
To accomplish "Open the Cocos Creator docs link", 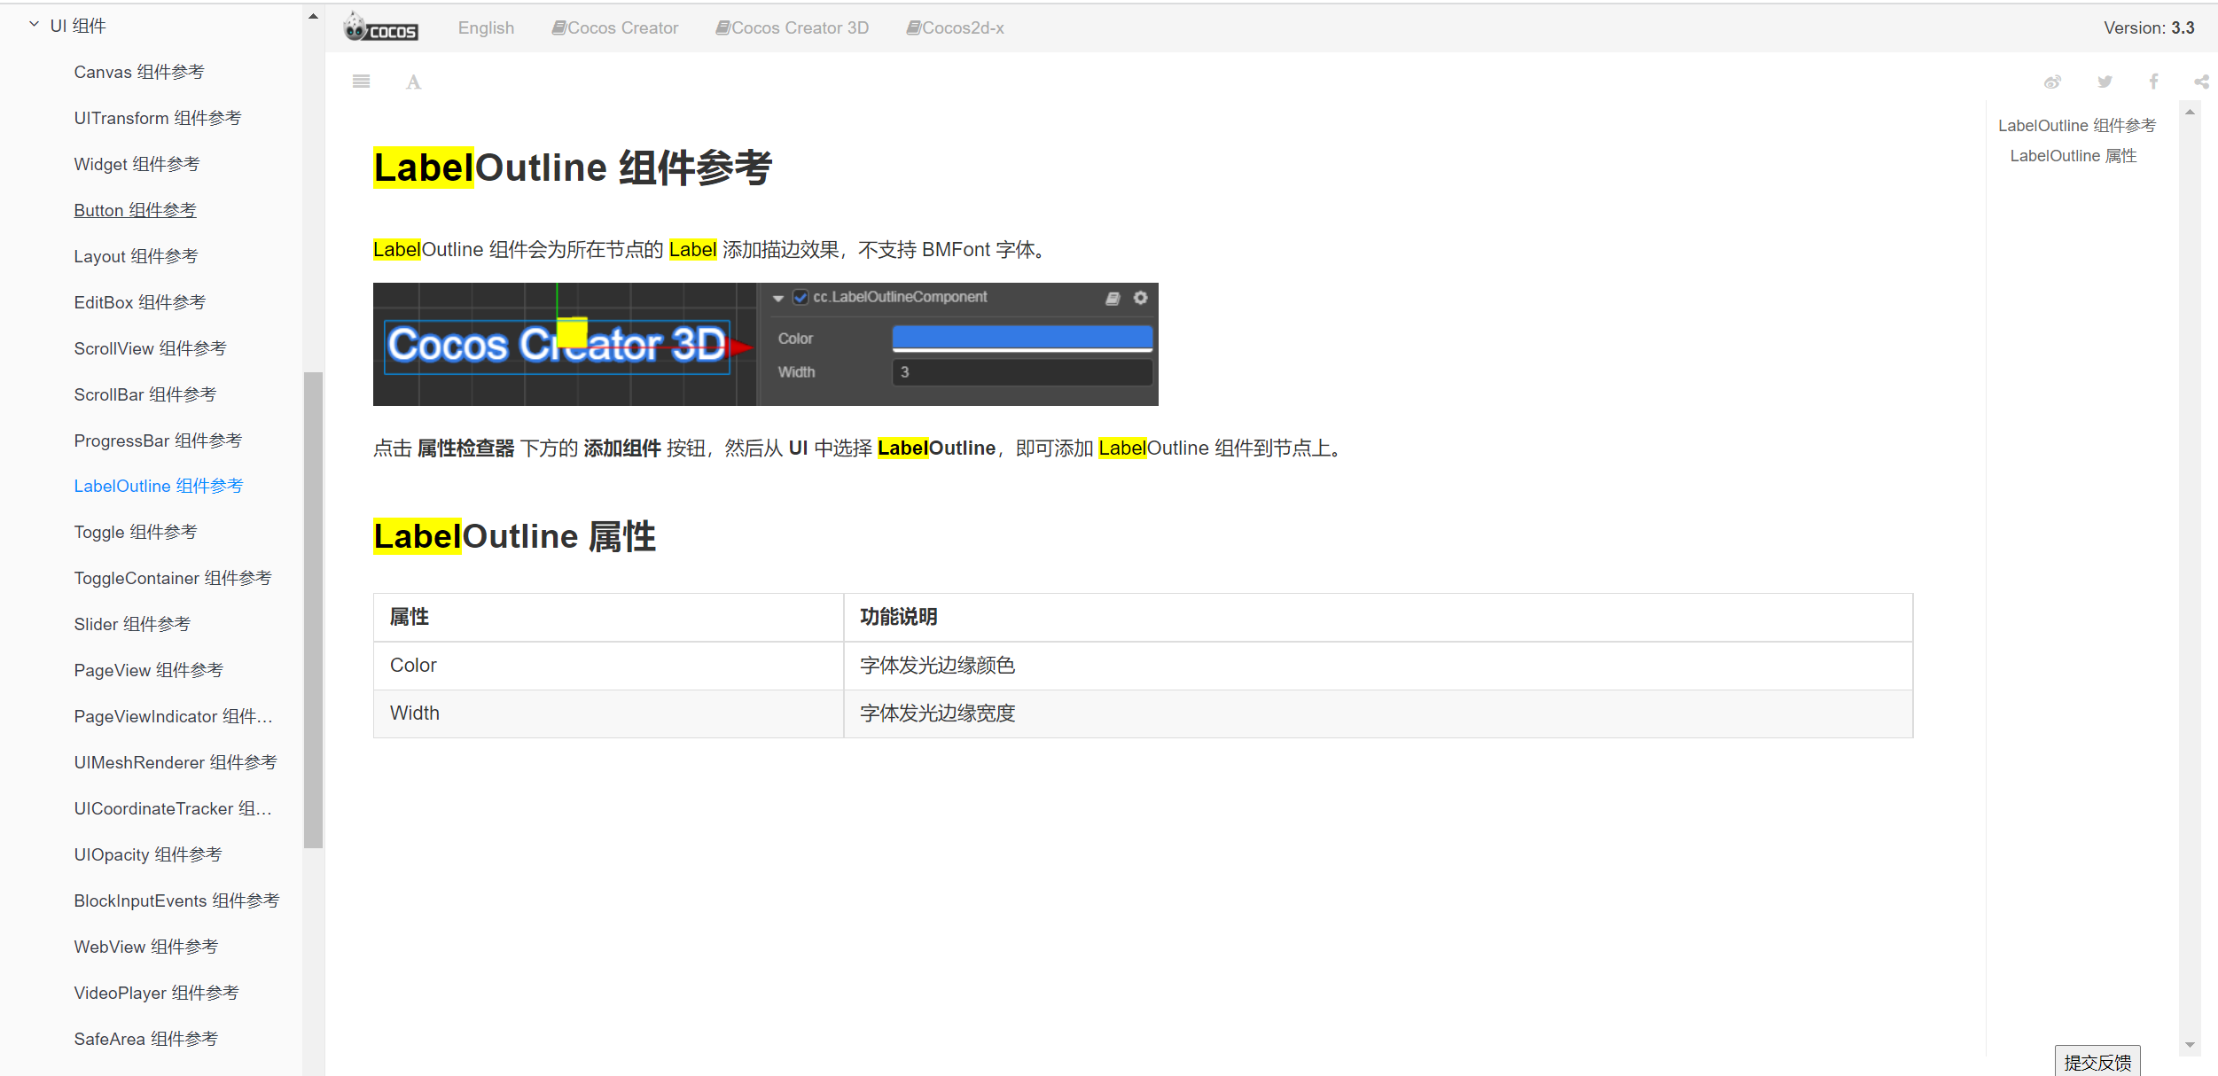I will click(x=614, y=27).
